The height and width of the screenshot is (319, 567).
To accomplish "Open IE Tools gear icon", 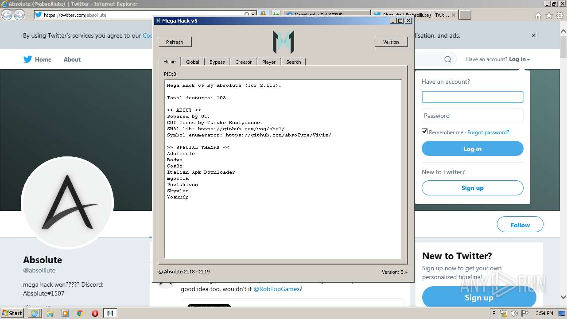I will click(x=560, y=16).
